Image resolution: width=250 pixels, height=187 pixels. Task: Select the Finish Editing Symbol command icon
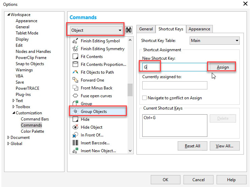tap(75, 41)
